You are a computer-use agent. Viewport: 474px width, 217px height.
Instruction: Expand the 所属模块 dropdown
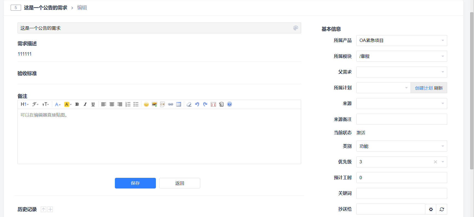click(402, 56)
